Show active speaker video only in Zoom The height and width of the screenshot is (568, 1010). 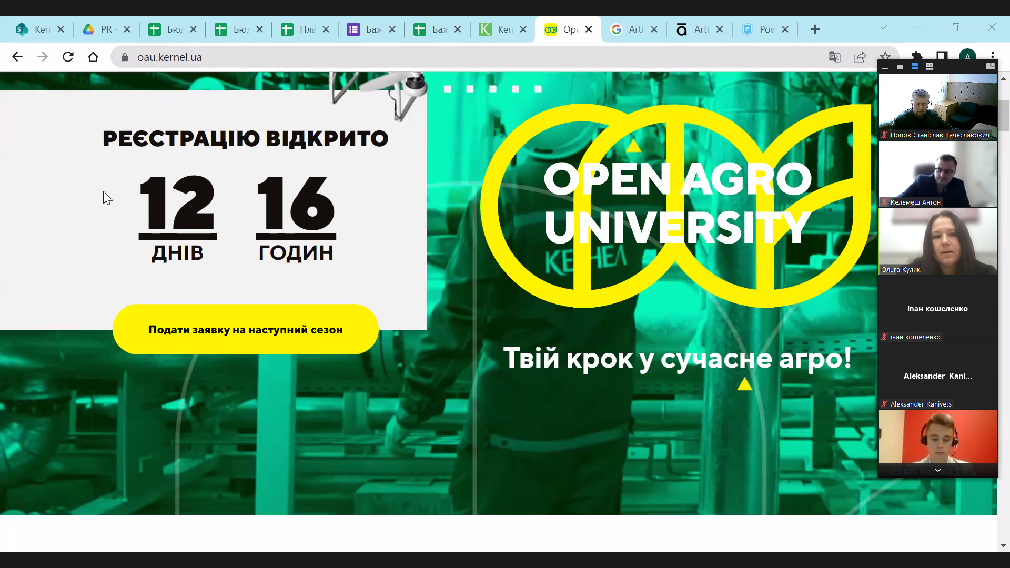tap(900, 67)
